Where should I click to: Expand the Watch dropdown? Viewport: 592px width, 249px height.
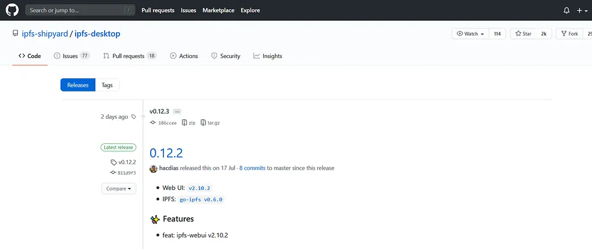[470, 34]
